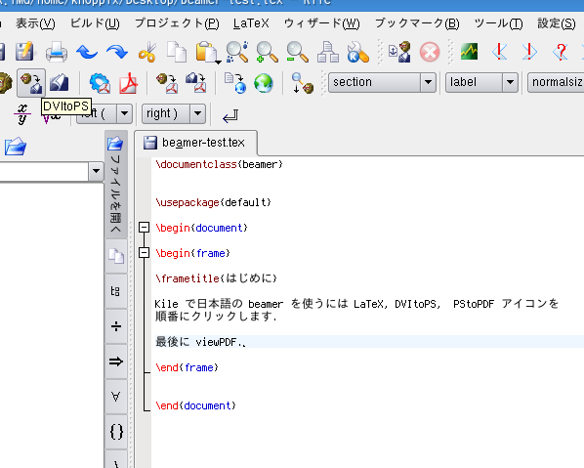Screen dimensions: 584x468
Task: Select the ファイルを開く sidebar tab
Action: tap(116, 185)
